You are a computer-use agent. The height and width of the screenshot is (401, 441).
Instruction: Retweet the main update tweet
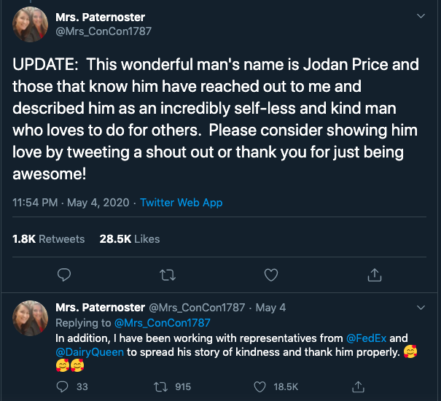(x=168, y=274)
